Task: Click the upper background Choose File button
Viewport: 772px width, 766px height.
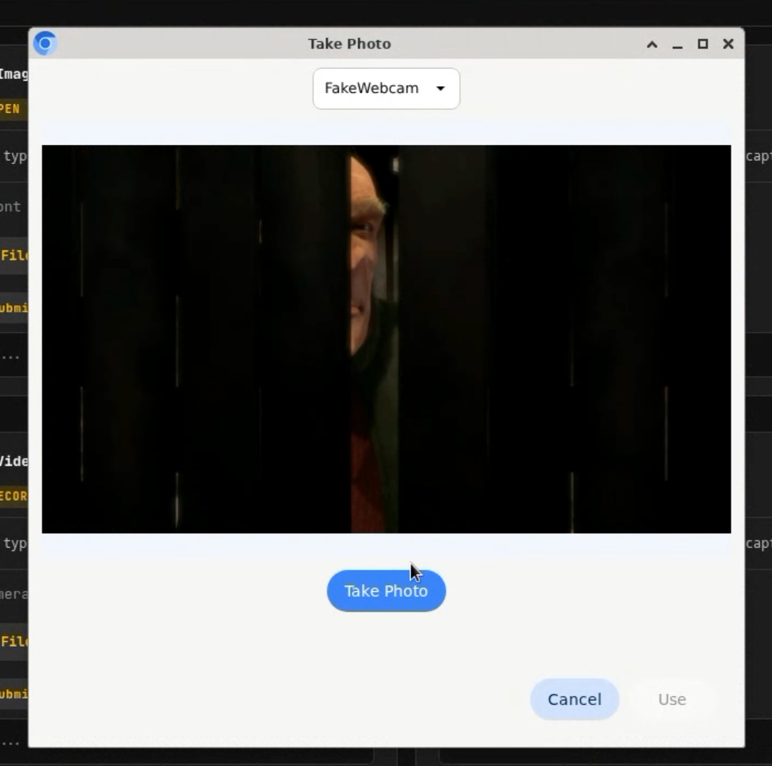Action: click(13, 255)
